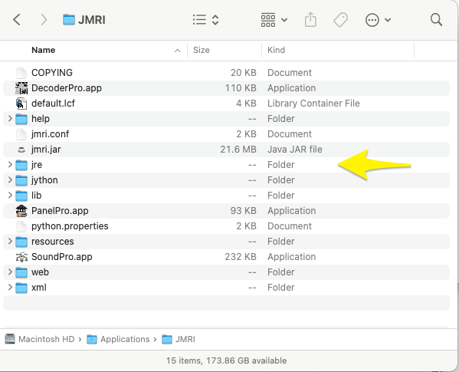459x372 pixels.
Task: Select the PanelPro.app application icon
Action: pyautogui.click(x=21, y=211)
